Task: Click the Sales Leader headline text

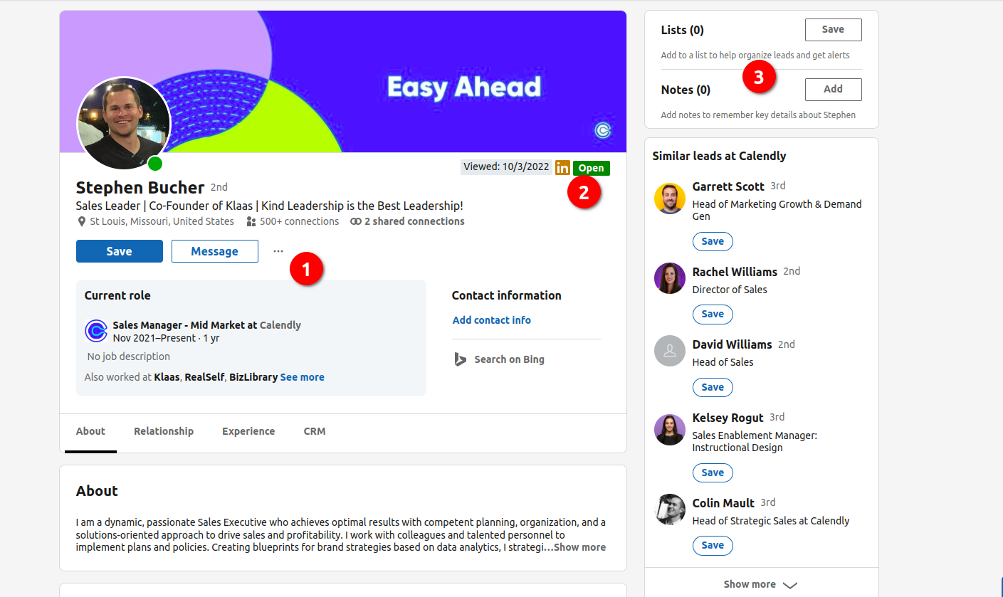Action: [x=269, y=206]
